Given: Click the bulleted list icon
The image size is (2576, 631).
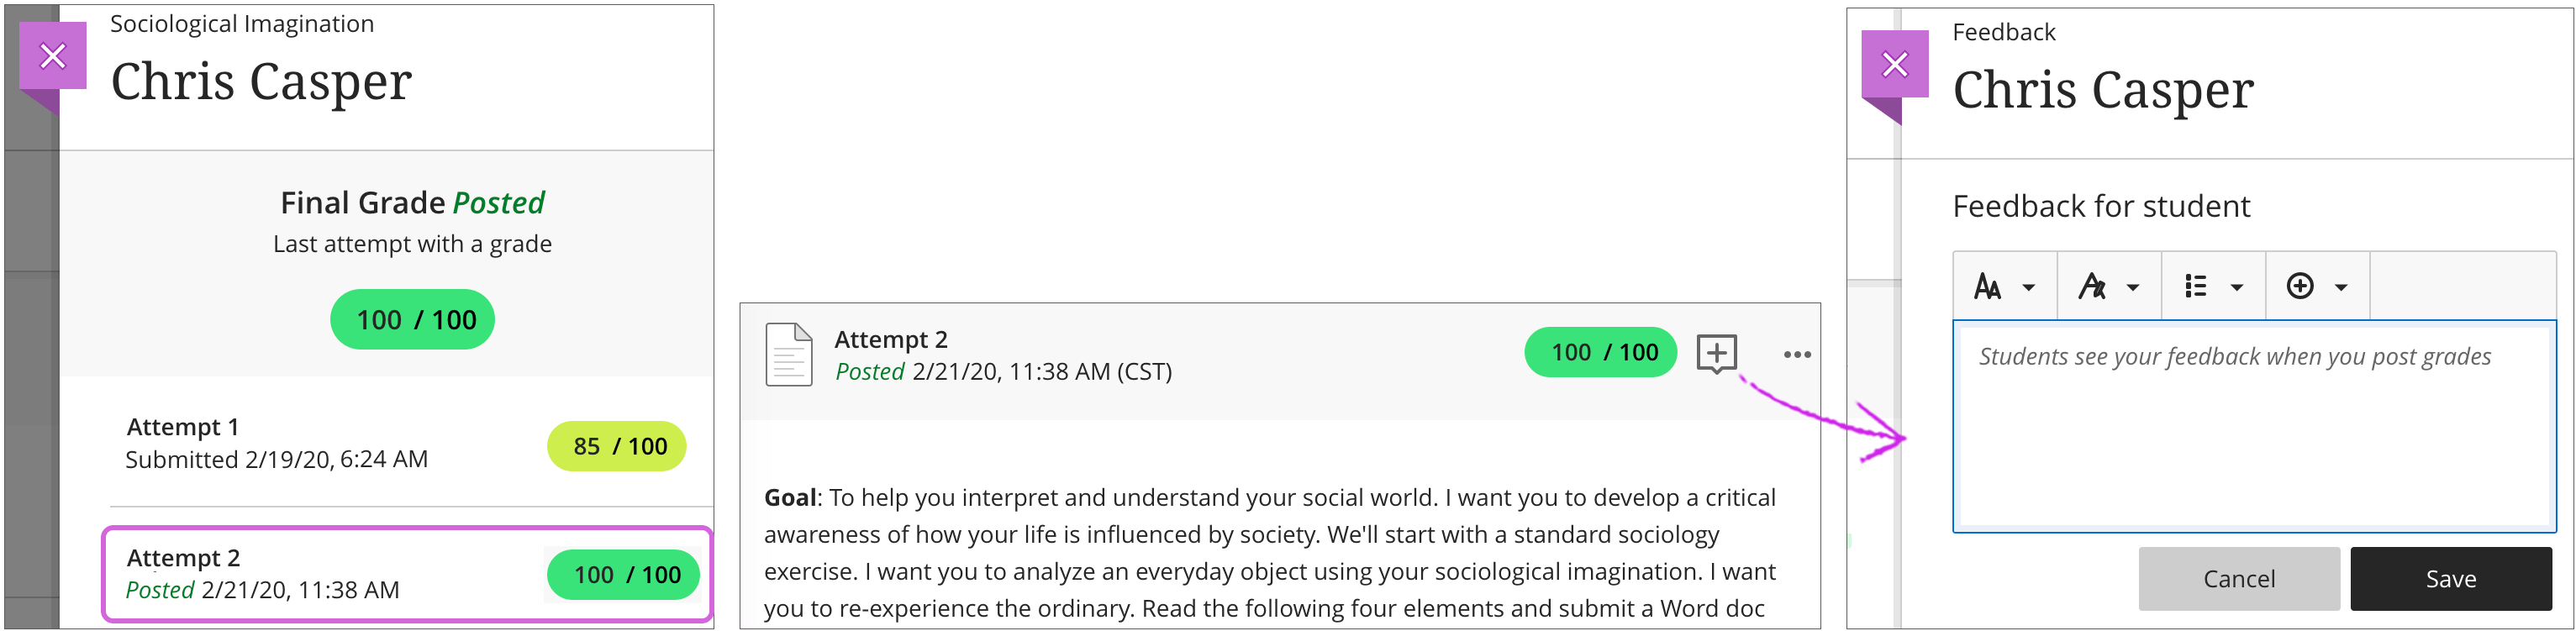Looking at the screenshot, I should (x=2195, y=288).
